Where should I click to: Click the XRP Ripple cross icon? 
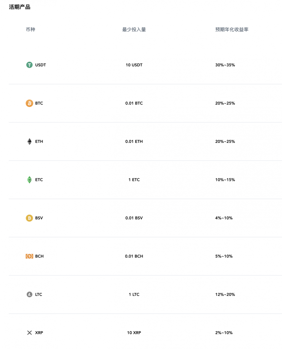click(29, 333)
